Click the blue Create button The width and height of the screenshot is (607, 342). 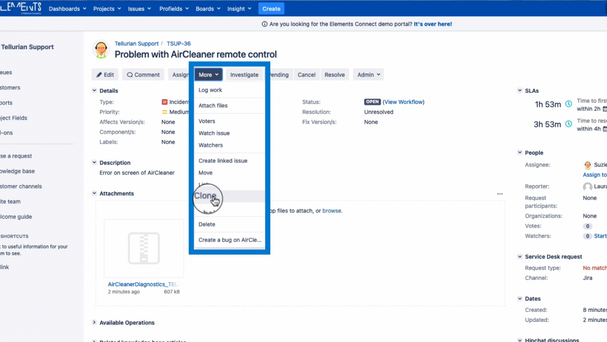[271, 9]
